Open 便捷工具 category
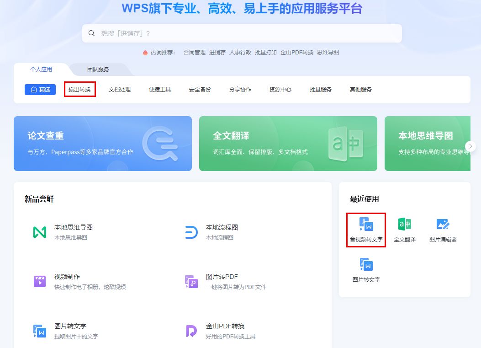Image resolution: width=481 pixels, height=348 pixels. 160,89
